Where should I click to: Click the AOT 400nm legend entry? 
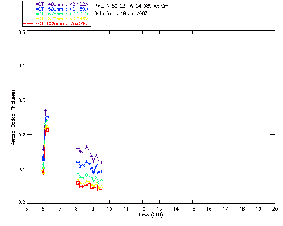point(56,4)
